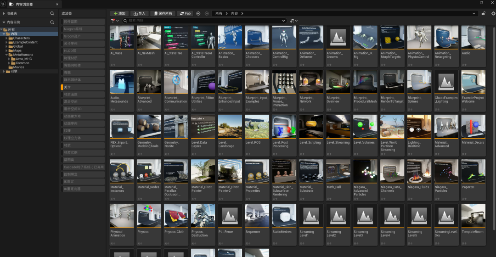Image resolution: width=496 pixels, height=257 pixels.
Task: Open saved searches dropdown in search box
Action: tap(283, 21)
